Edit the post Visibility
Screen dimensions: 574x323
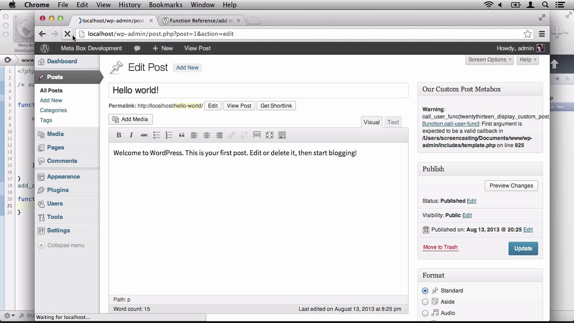coord(467,215)
